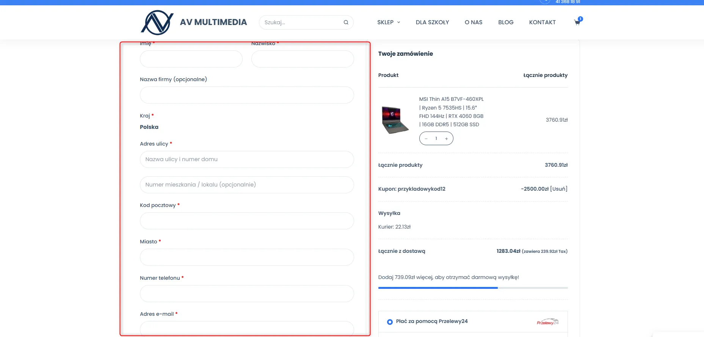Viewport: 704px width, 337px height.
Task: Focus the street name and house number field
Action: click(247, 160)
